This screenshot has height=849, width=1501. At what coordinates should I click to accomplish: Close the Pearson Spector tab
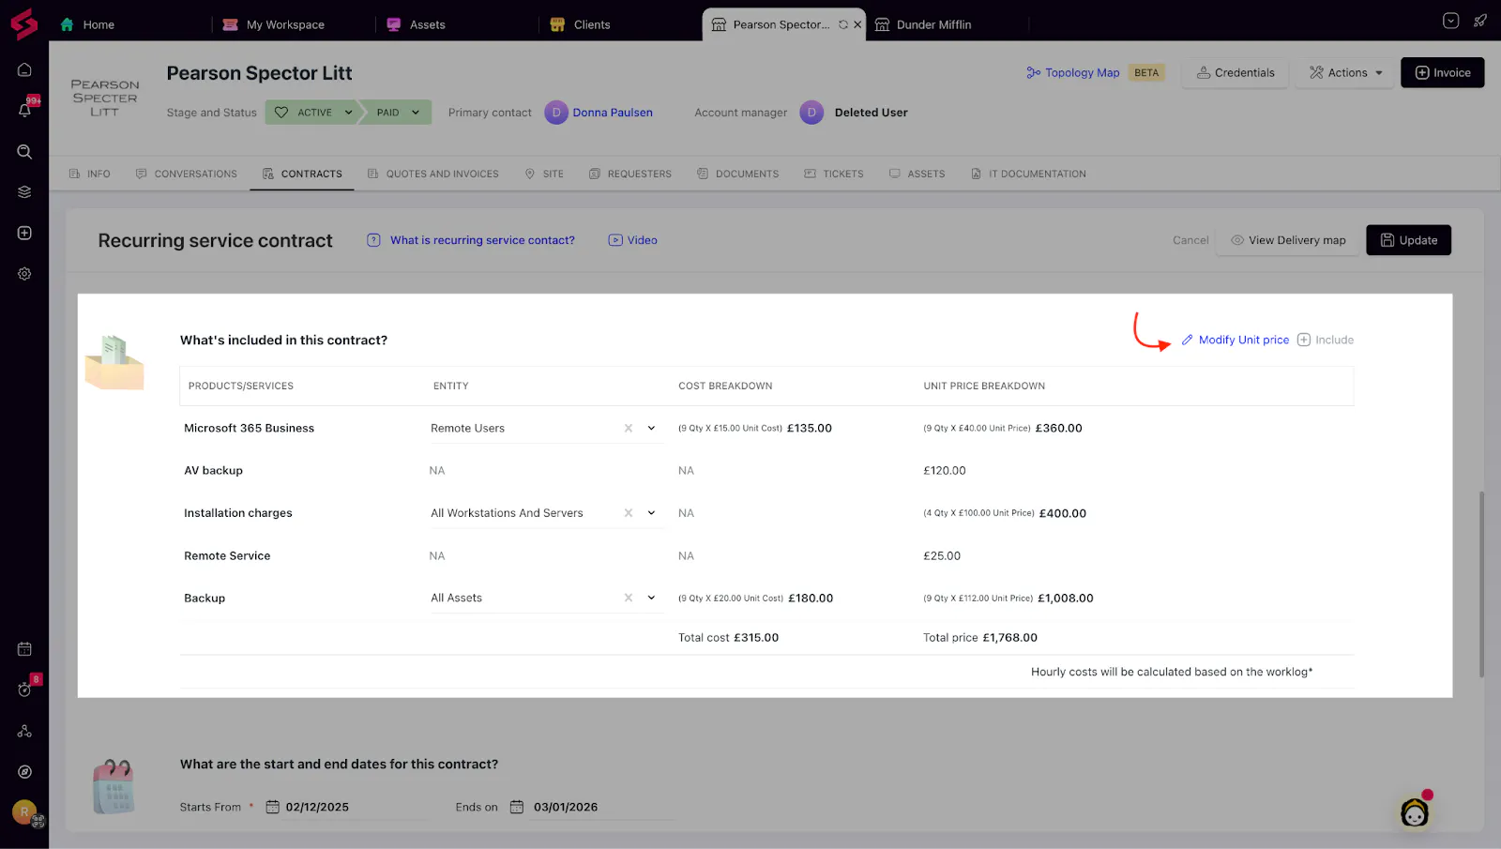857,24
